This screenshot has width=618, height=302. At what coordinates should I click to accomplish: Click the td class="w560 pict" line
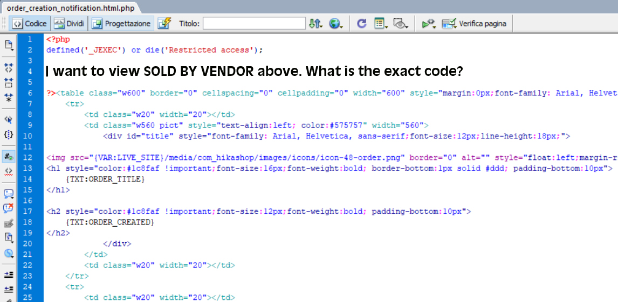tap(256, 125)
